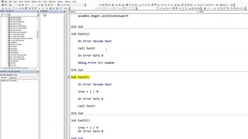
Task: Open the MZ-Tools menu
Action: [x=52, y=2]
